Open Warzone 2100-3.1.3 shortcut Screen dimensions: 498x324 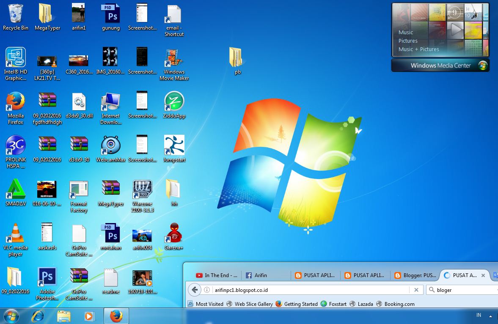(142, 189)
